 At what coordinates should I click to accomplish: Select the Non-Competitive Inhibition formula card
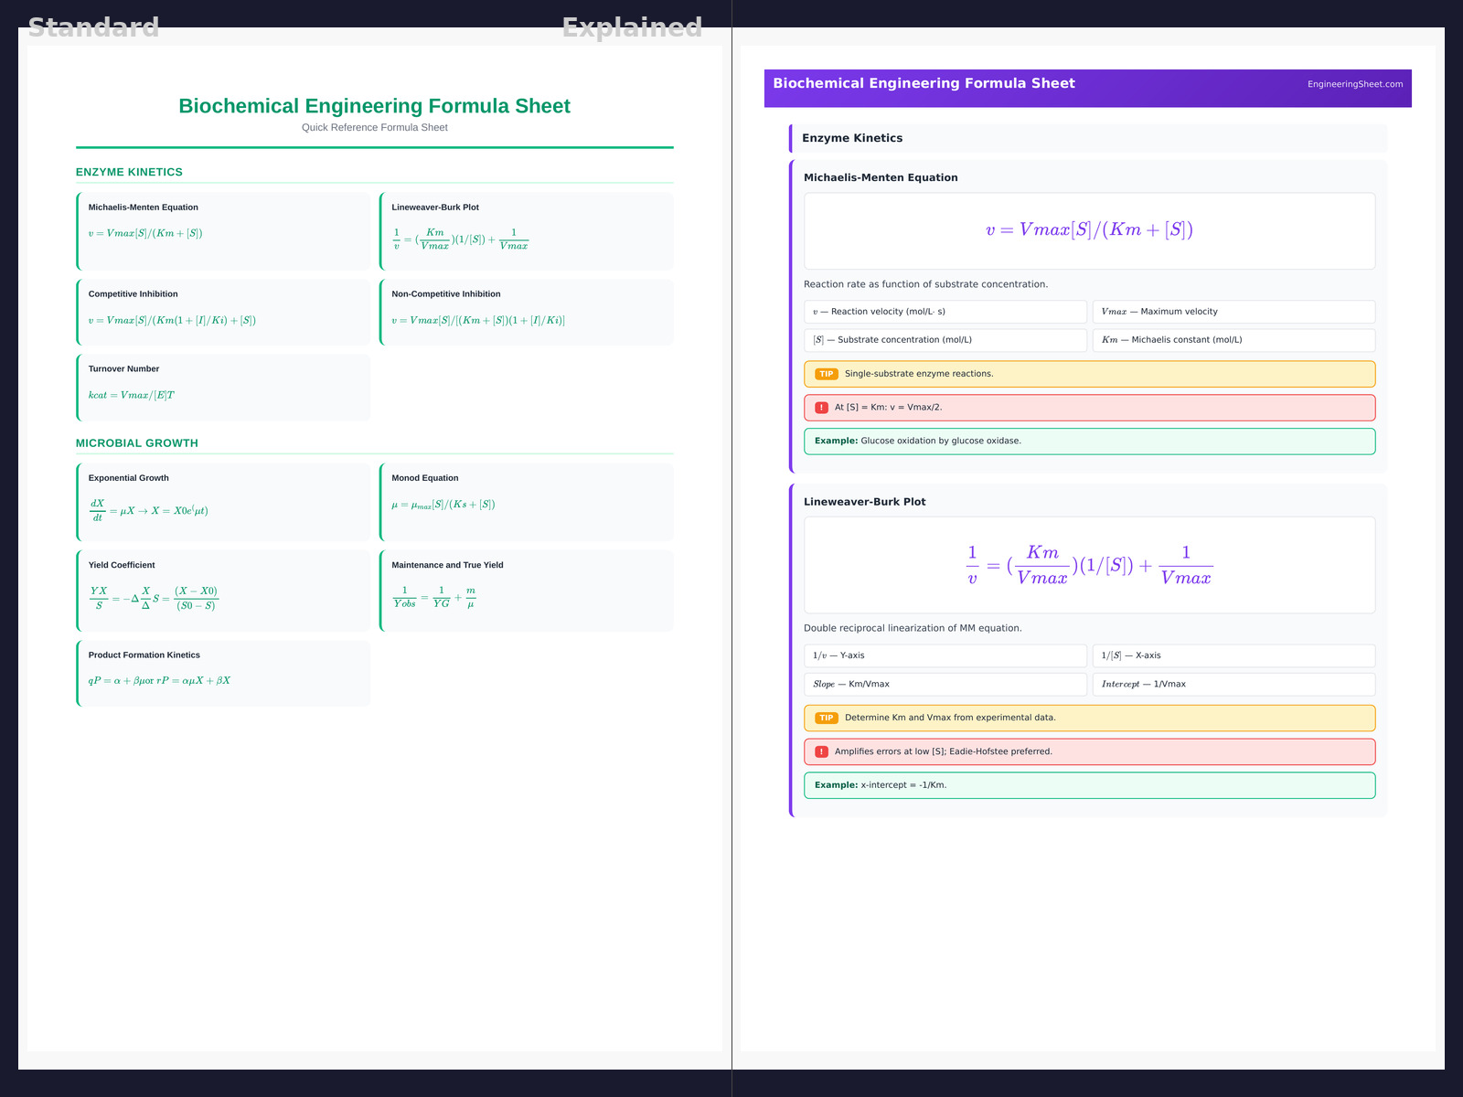point(527,312)
